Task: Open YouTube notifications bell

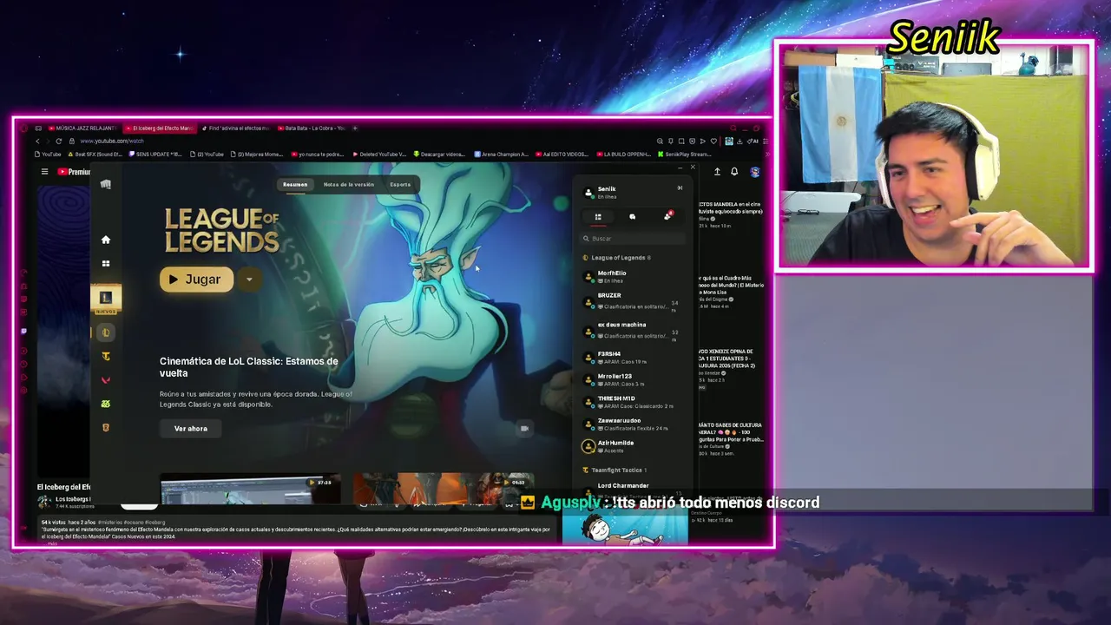Action: click(x=734, y=172)
